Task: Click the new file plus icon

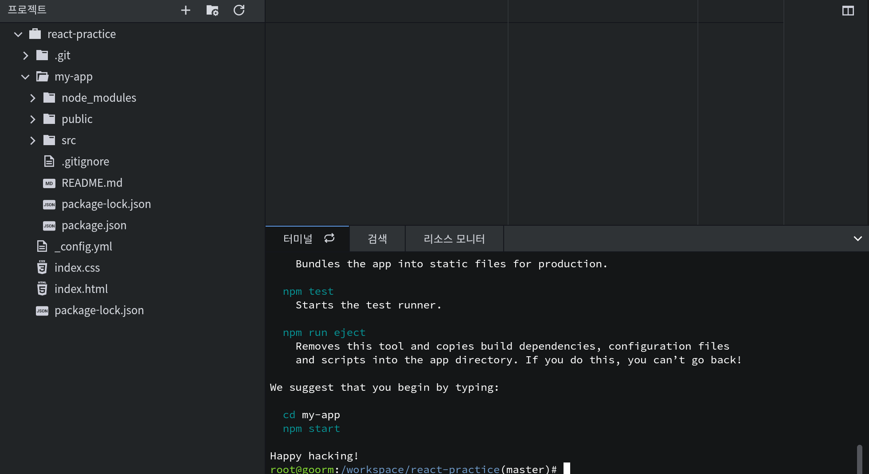Action: coord(186,10)
